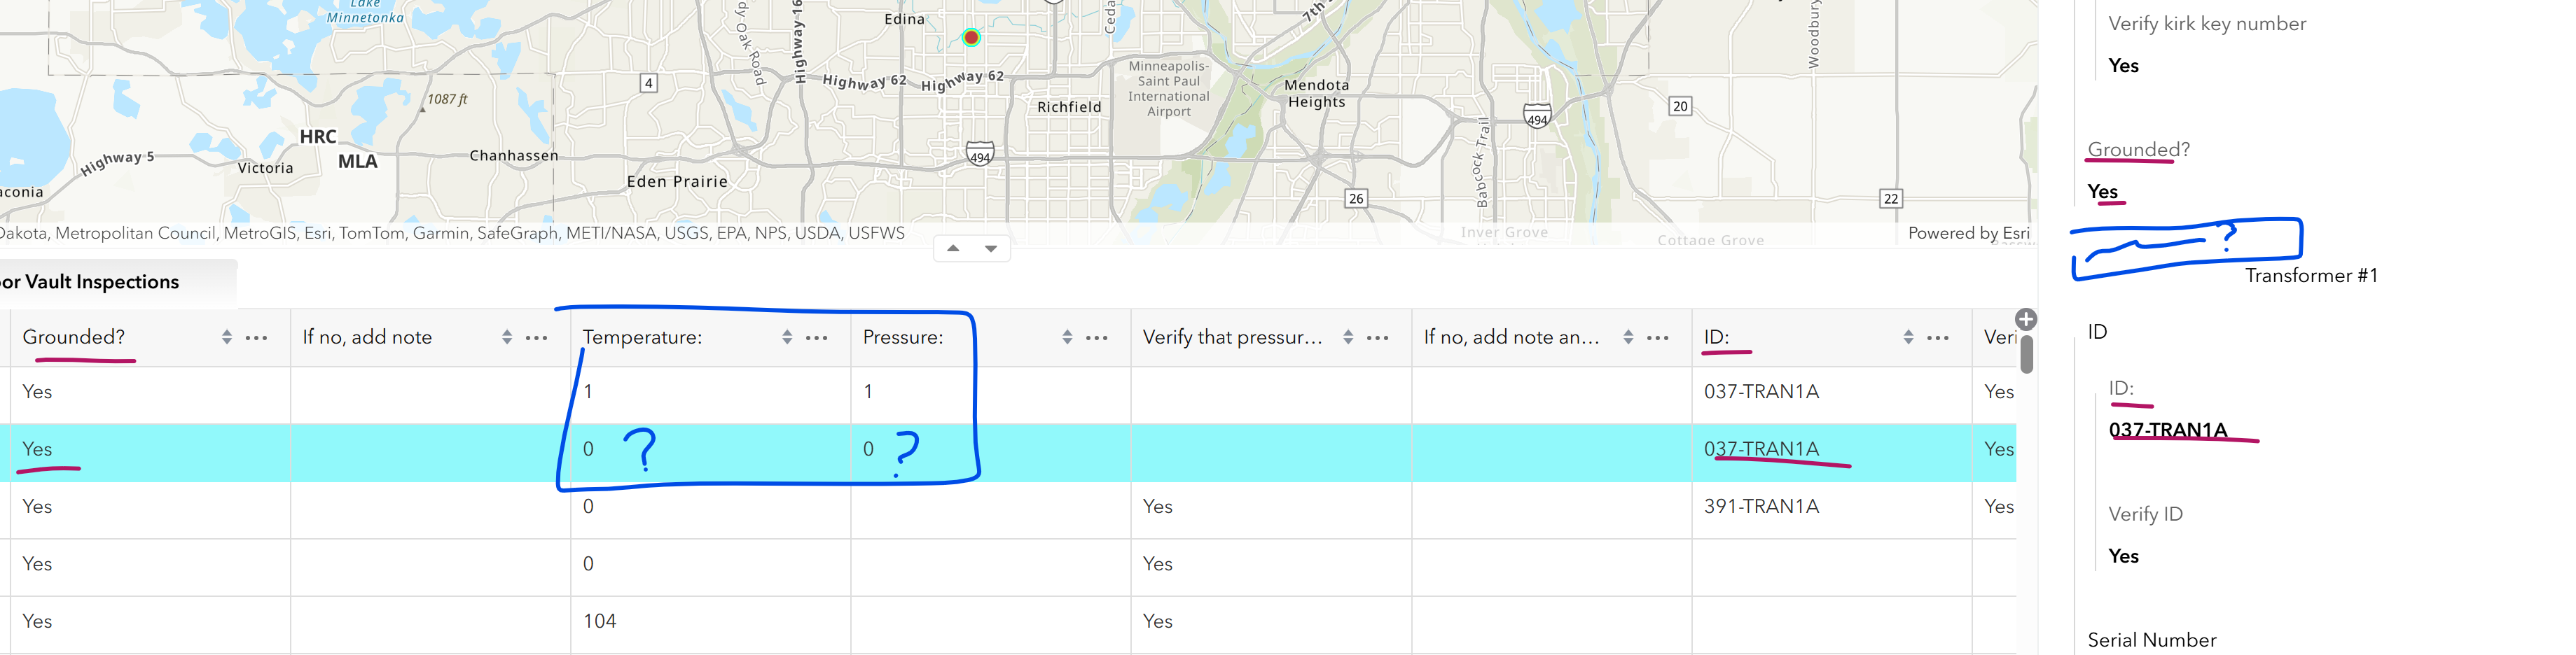The width and height of the screenshot is (2576, 655).
Task: Open the Powered by Esri link
Action: point(1968,232)
